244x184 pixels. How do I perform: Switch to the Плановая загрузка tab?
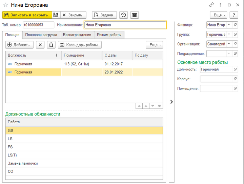[x=41, y=35]
